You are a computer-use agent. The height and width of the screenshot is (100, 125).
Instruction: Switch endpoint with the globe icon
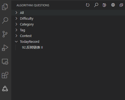(113, 5)
